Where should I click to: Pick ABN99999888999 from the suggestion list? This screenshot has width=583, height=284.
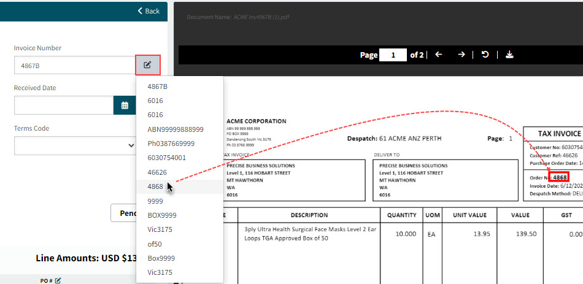pyautogui.click(x=175, y=129)
